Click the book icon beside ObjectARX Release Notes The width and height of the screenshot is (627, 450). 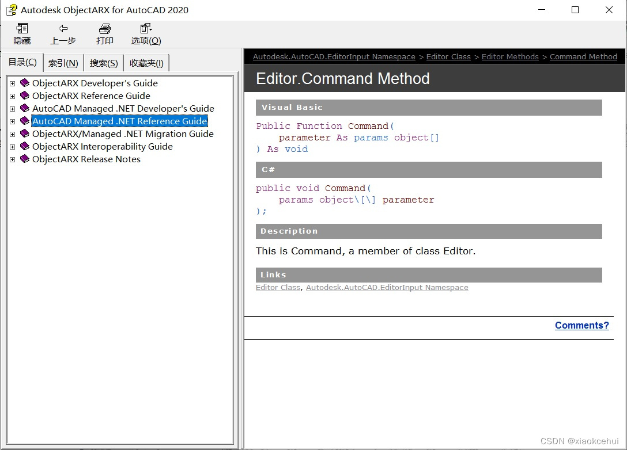25,159
